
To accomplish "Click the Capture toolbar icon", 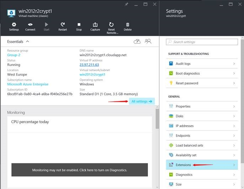I will (95, 26).
